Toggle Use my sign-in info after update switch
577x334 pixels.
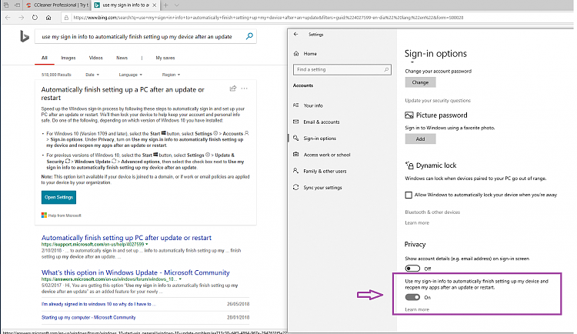click(x=412, y=297)
